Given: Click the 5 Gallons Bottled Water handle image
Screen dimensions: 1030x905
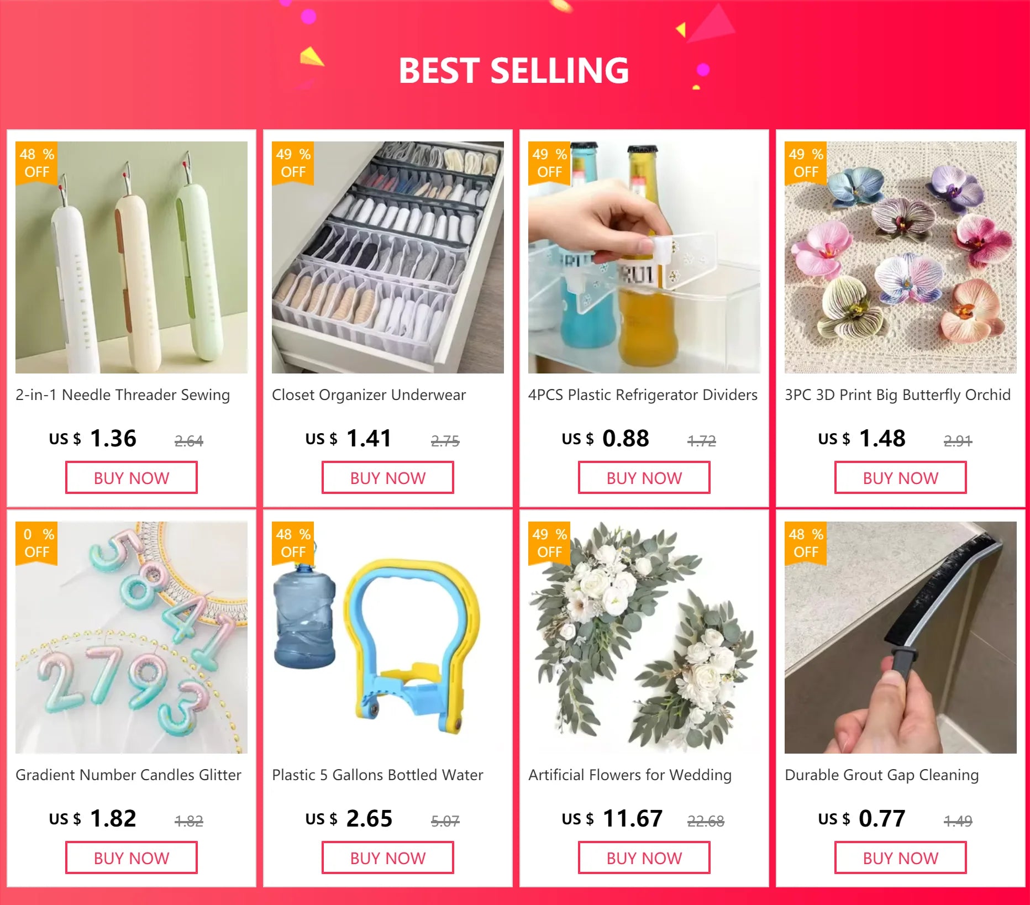Looking at the screenshot, I should point(388,638).
